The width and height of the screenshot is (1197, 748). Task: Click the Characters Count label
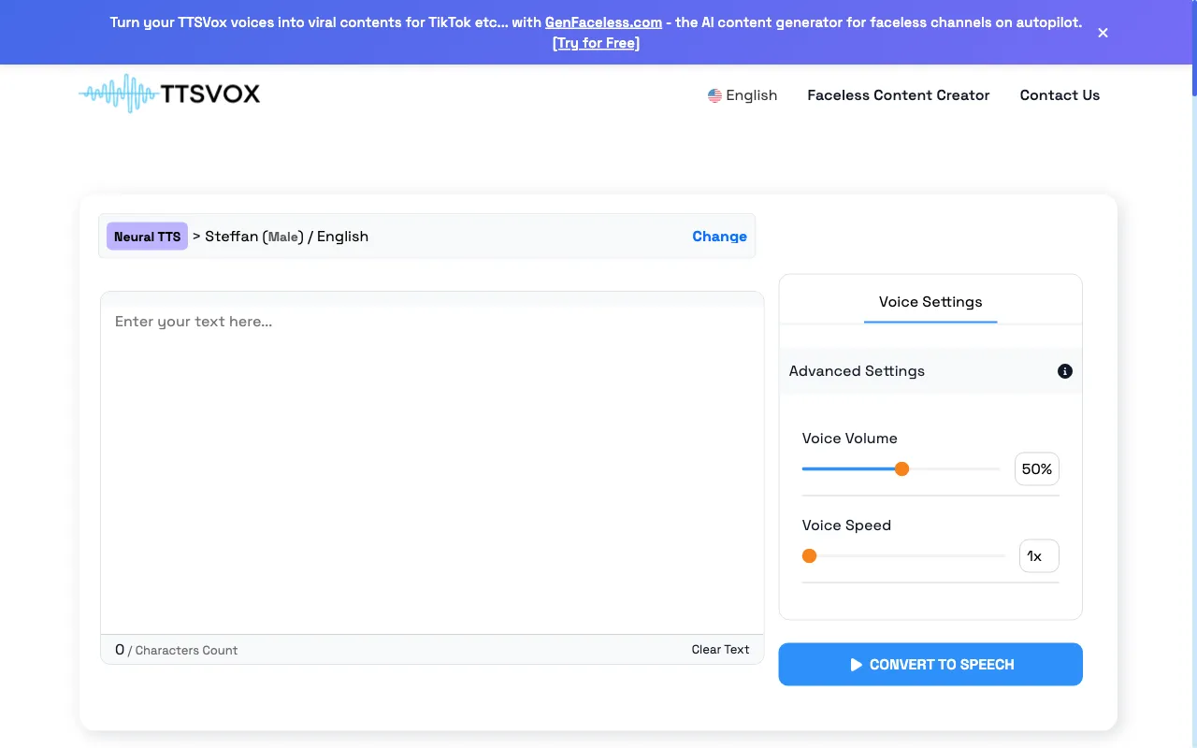point(186,650)
